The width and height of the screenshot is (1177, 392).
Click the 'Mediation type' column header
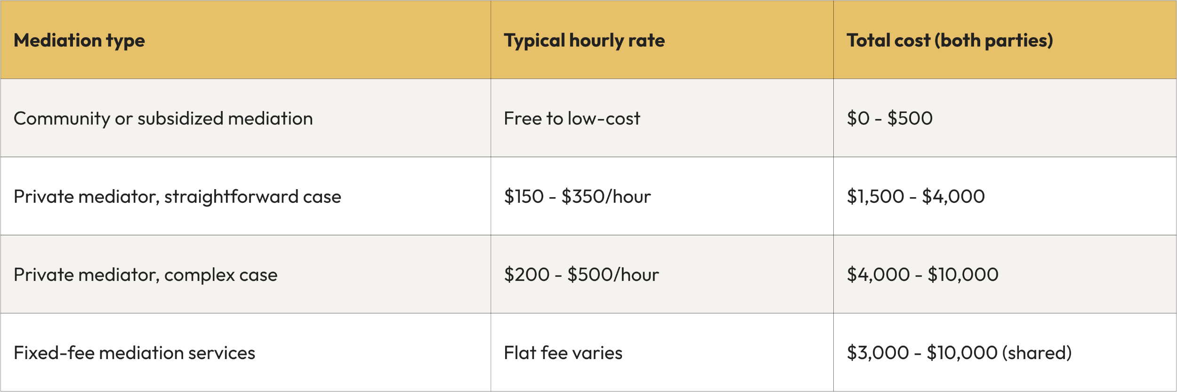(x=79, y=40)
